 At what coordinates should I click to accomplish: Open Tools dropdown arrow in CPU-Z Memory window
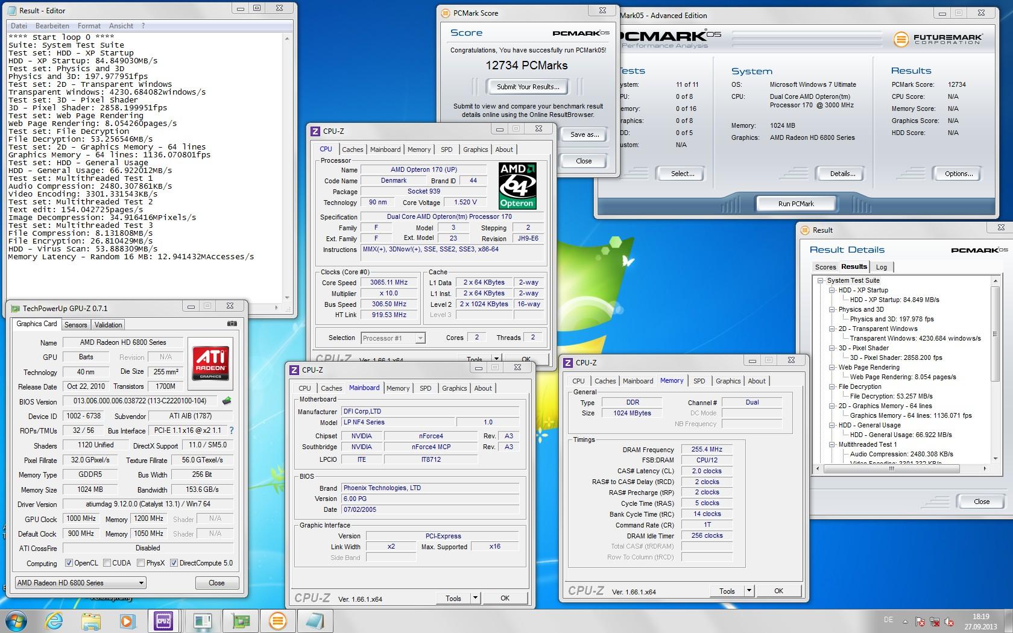pyautogui.click(x=749, y=591)
